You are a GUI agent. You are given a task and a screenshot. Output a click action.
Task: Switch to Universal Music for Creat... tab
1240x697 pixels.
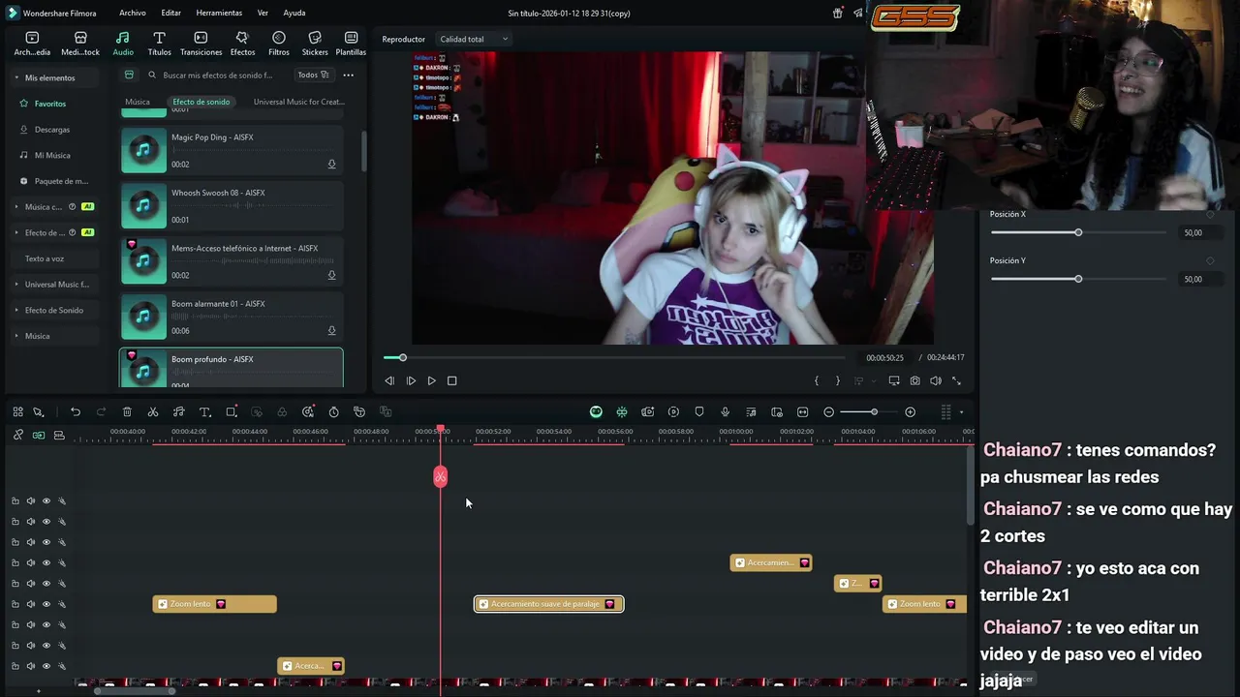298,102
